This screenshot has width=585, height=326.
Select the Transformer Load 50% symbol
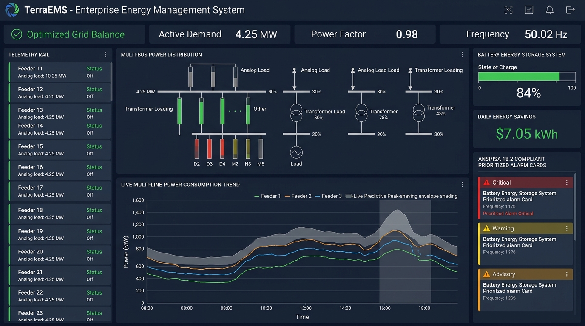296,112
